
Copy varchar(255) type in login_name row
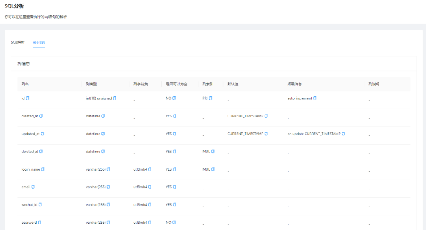(x=108, y=169)
